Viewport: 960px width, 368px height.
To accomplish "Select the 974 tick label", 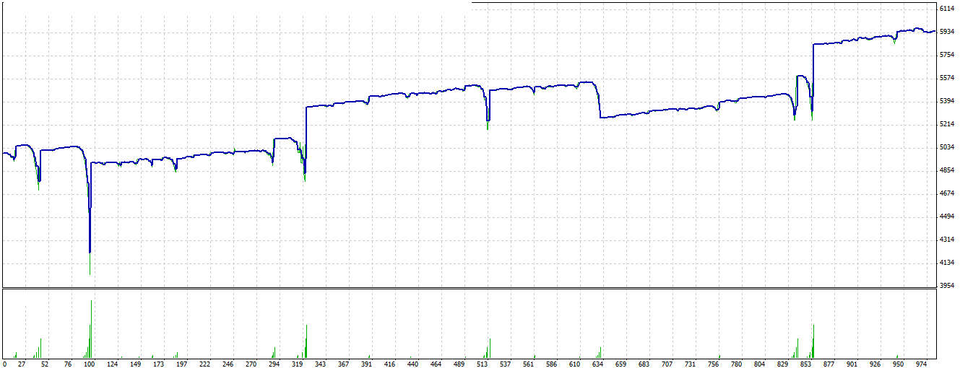I will 921,364.
